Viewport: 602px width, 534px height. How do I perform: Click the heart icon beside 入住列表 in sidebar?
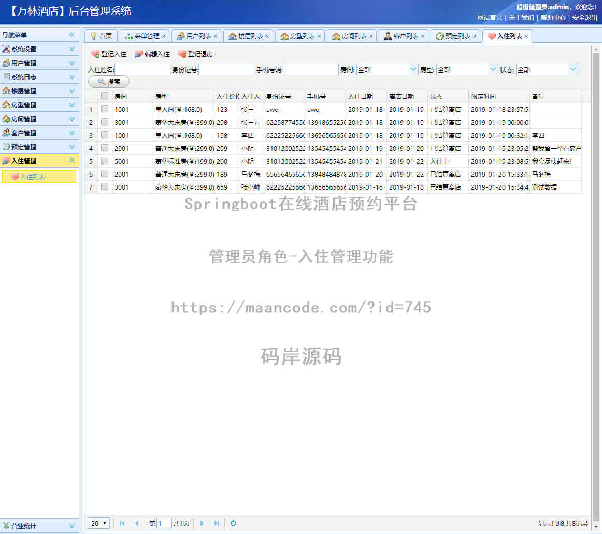coord(15,177)
